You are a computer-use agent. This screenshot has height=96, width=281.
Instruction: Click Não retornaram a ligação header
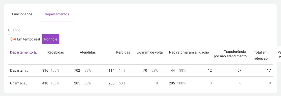[189, 52]
